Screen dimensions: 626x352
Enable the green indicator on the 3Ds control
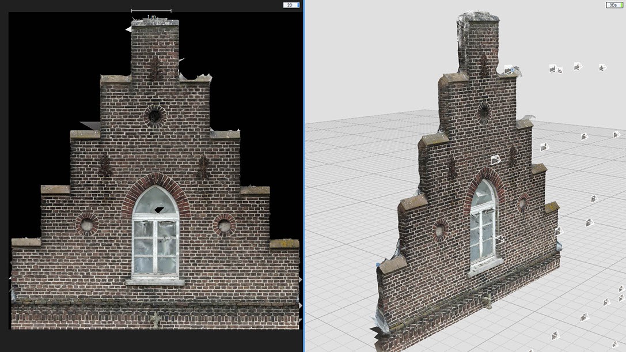tap(621, 5)
